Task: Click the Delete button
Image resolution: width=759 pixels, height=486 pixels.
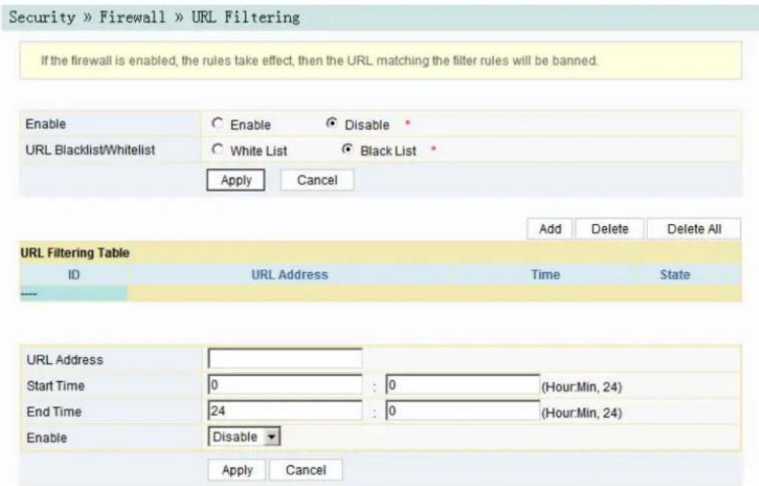Action: pyautogui.click(x=609, y=229)
